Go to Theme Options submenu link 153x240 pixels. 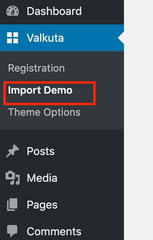pos(44,112)
